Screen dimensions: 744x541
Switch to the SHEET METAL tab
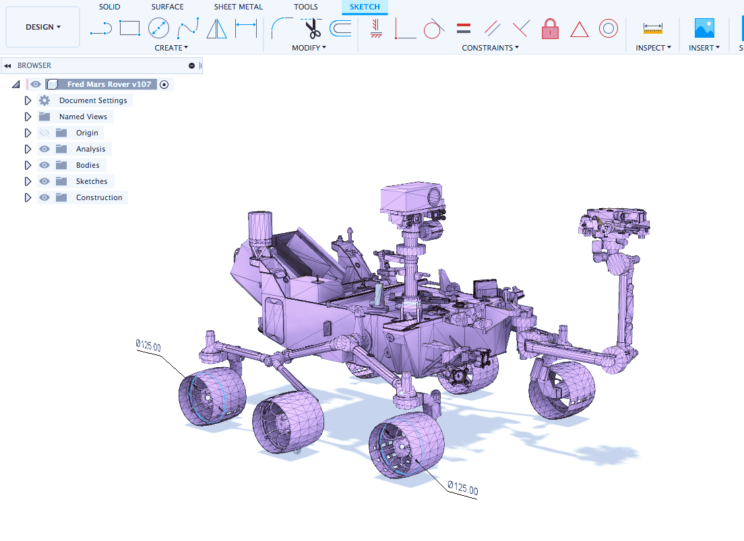[x=238, y=7]
